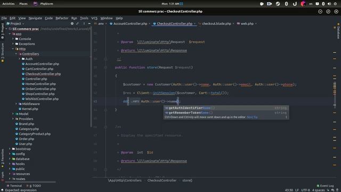The height and width of the screenshot is (192, 341).
Task: Click the Steam tray icon
Action: [x=278, y=4]
